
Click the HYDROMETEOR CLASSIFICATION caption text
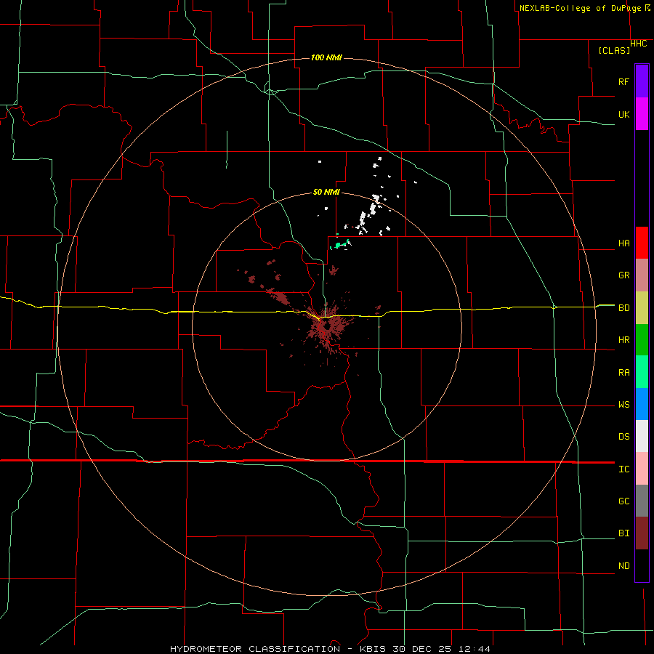click(255, 649)
